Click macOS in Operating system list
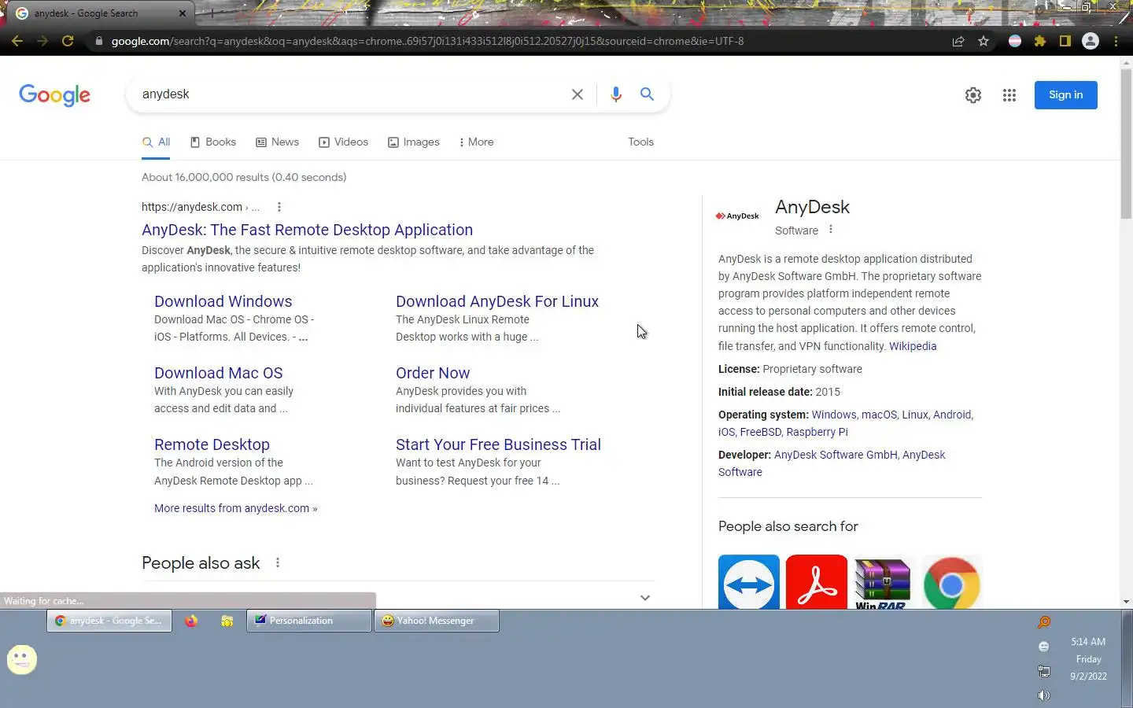The height and width of the screenshot is (708, 1133). (x=879, y=415)
